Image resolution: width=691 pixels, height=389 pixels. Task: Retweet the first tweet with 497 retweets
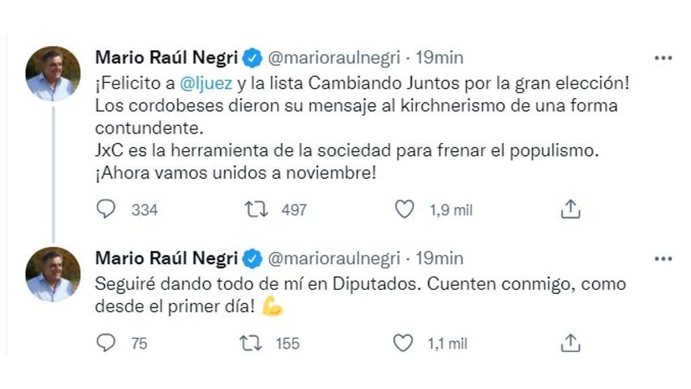point(256,210)
